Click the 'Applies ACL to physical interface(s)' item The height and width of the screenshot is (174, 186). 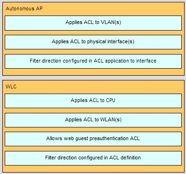[93, 42]
